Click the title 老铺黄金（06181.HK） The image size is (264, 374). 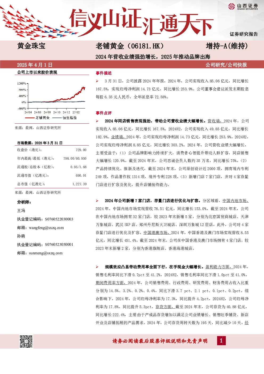pyautogui.click(x=130, y=46)
